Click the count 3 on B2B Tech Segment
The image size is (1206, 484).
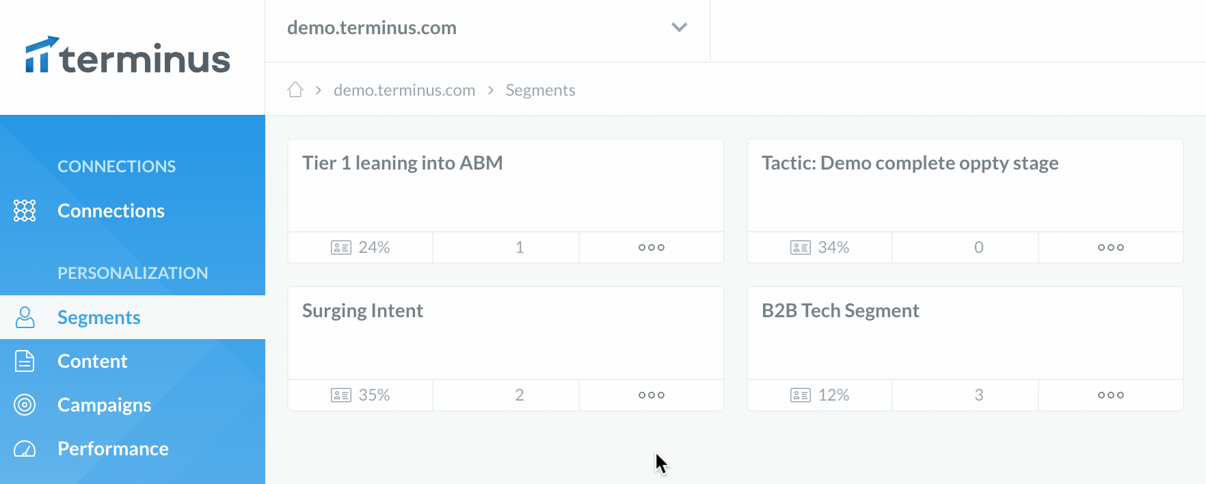[x=979, y=395]
